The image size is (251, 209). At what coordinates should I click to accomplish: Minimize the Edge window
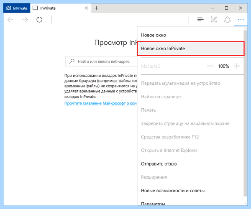(213, 8)
